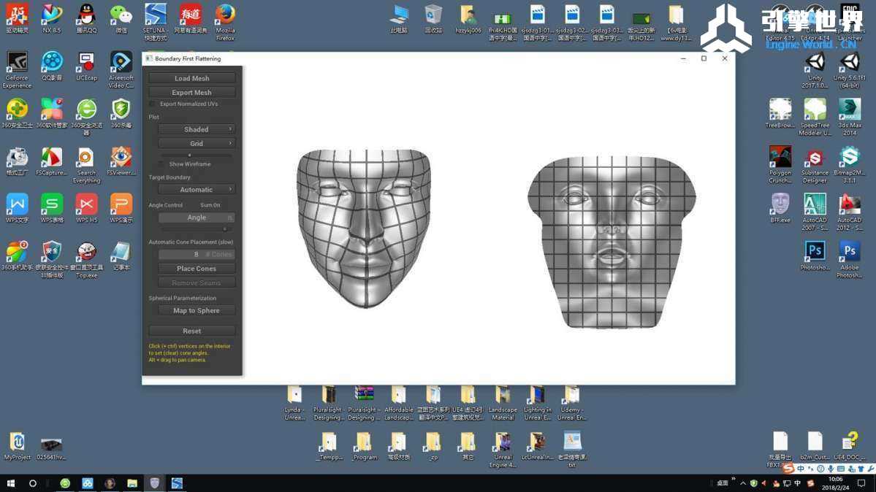Select the Search Everything desktop icon

click(x=86, y=165)
